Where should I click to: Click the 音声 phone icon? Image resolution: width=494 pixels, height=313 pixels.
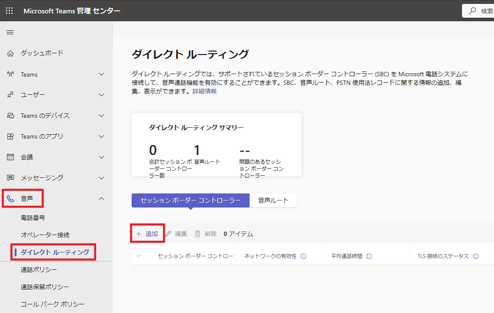[10, 199]
